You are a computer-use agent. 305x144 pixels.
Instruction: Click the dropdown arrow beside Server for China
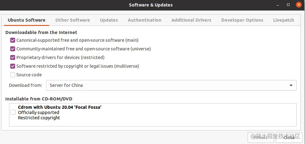[x=291, y=85]
